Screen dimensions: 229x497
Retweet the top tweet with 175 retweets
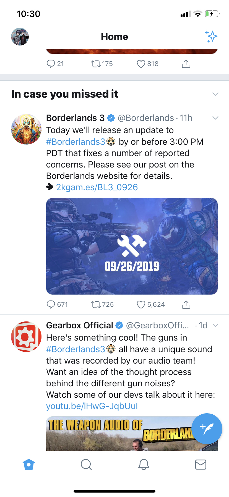[96, 64]
